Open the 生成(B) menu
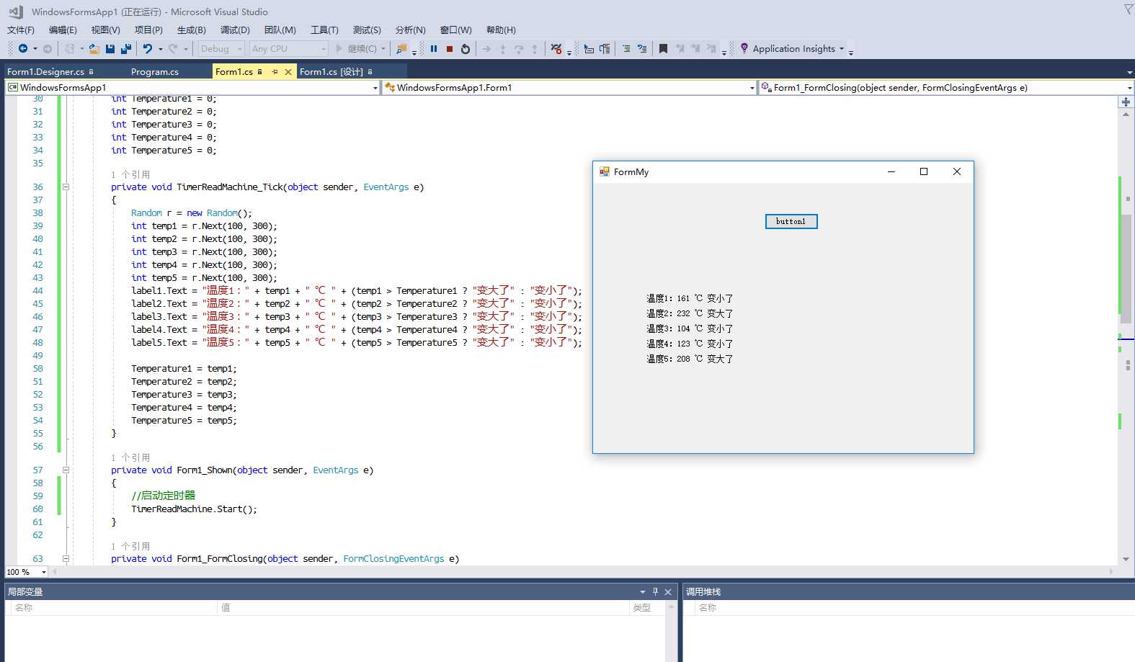The height and width of the screenshot is (662, 1135). pos(192,30)
